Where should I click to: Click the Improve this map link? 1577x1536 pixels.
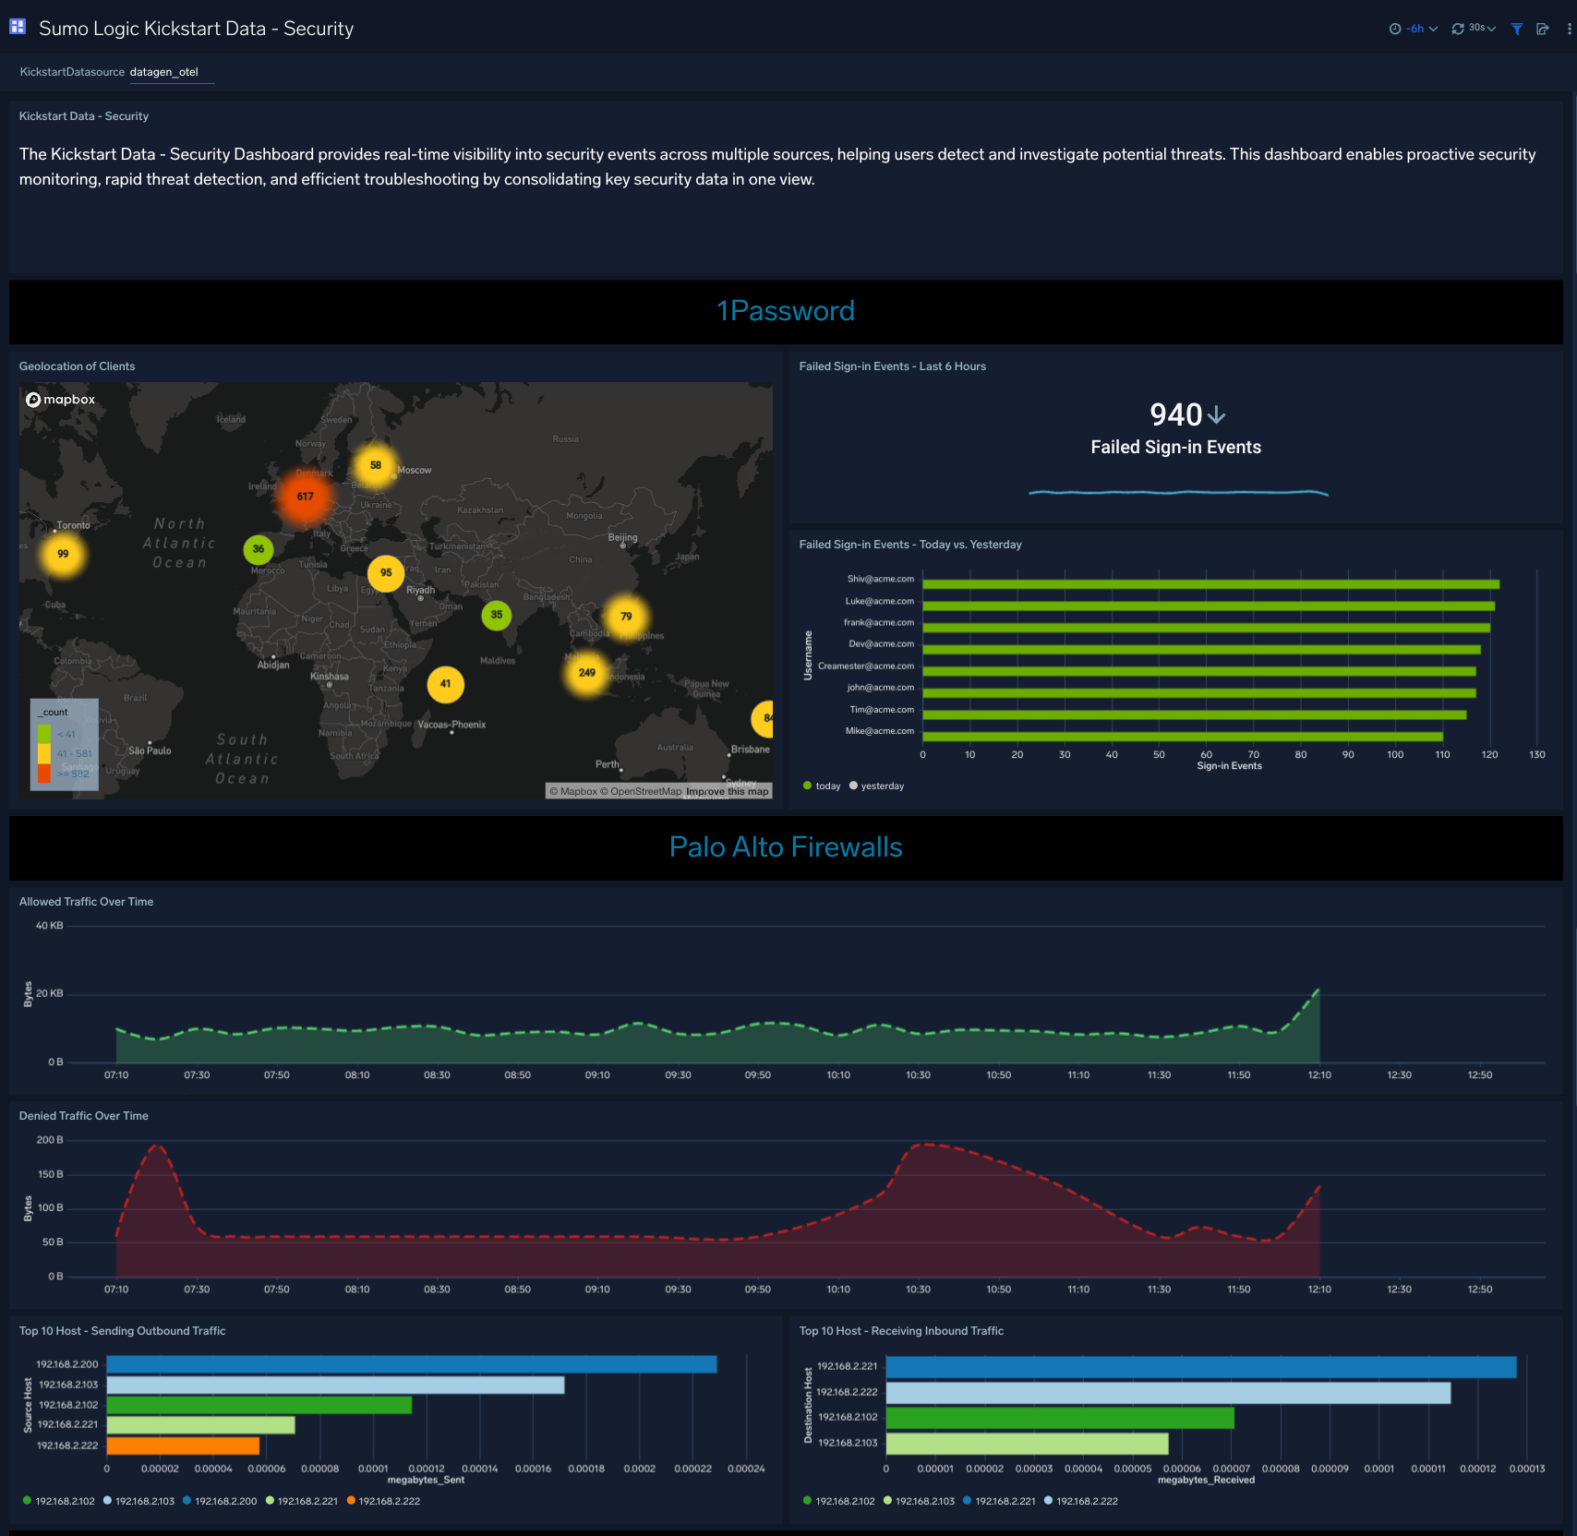[x=727, y=791]
